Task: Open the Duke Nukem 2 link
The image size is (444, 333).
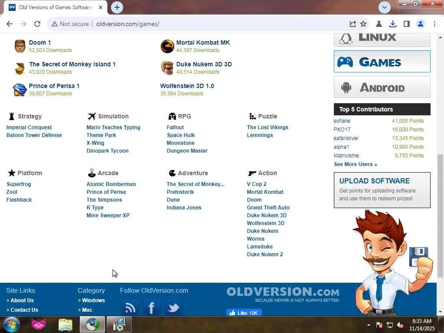Action: [x=265, y=254]
